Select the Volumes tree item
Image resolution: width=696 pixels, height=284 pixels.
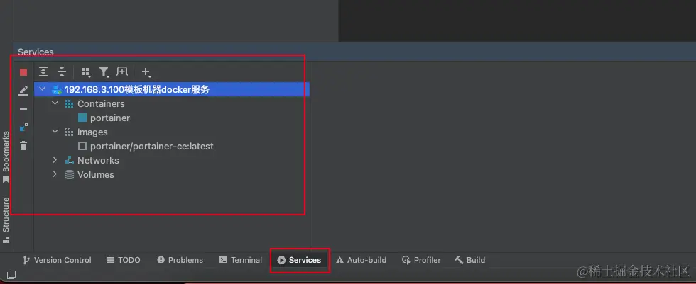pyautogui.click(x=95, y=175)
